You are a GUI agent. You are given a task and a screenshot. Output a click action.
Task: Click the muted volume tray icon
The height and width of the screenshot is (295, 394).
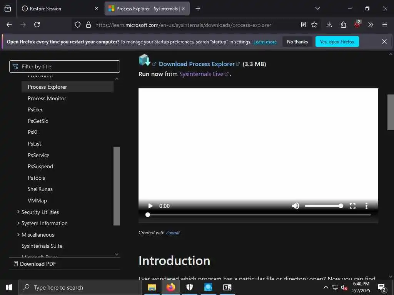(344, 287)
